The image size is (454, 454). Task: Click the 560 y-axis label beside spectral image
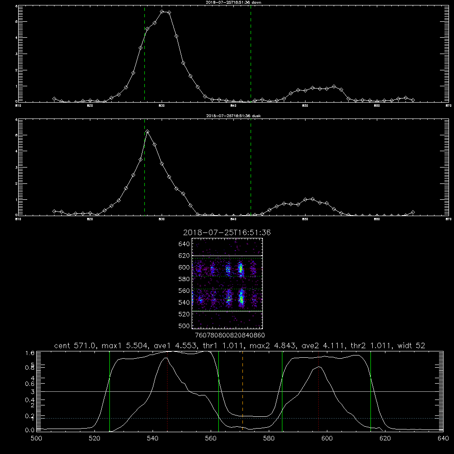pyautogui.click(x=184, y=291)
